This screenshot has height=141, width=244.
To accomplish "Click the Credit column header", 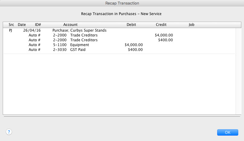I will [161, 25].
